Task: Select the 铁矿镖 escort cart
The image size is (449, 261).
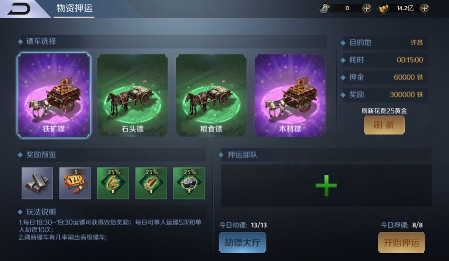Action: 54,95
